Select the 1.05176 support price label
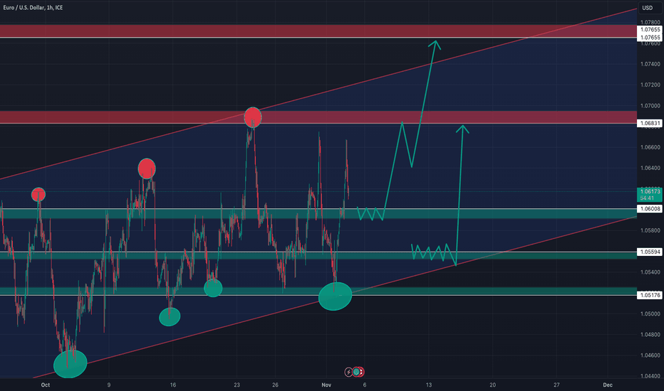This screenshot has height=391, width=664. (650, 295)
